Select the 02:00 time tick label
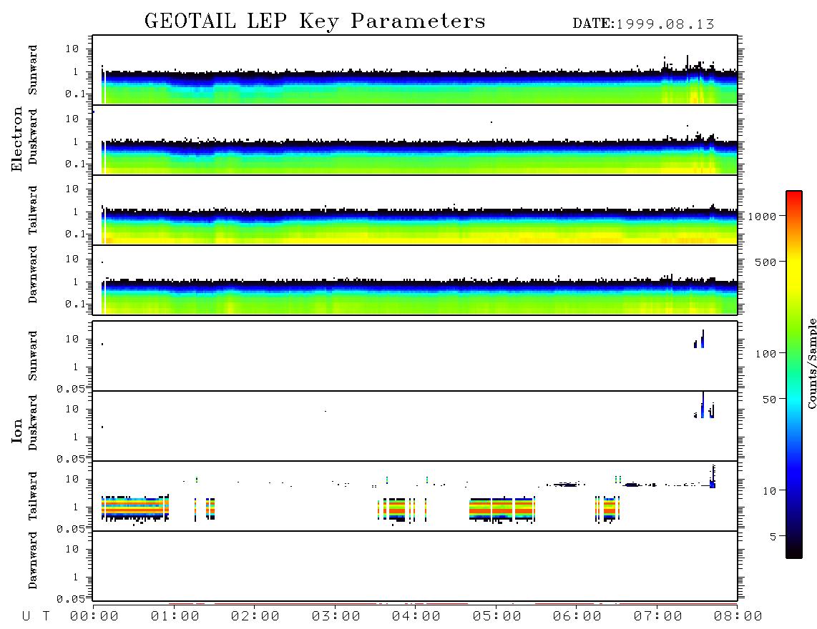The height and width of the screenshot is (629, 817). [x=255, y=617]
